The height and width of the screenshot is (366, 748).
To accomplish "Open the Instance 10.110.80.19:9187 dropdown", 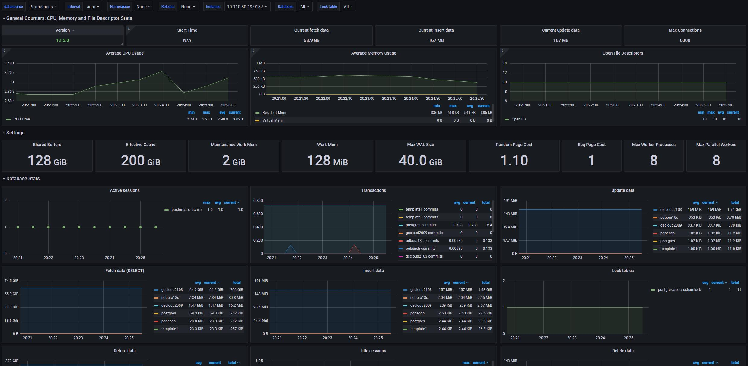I will click(x=247, y=7).
